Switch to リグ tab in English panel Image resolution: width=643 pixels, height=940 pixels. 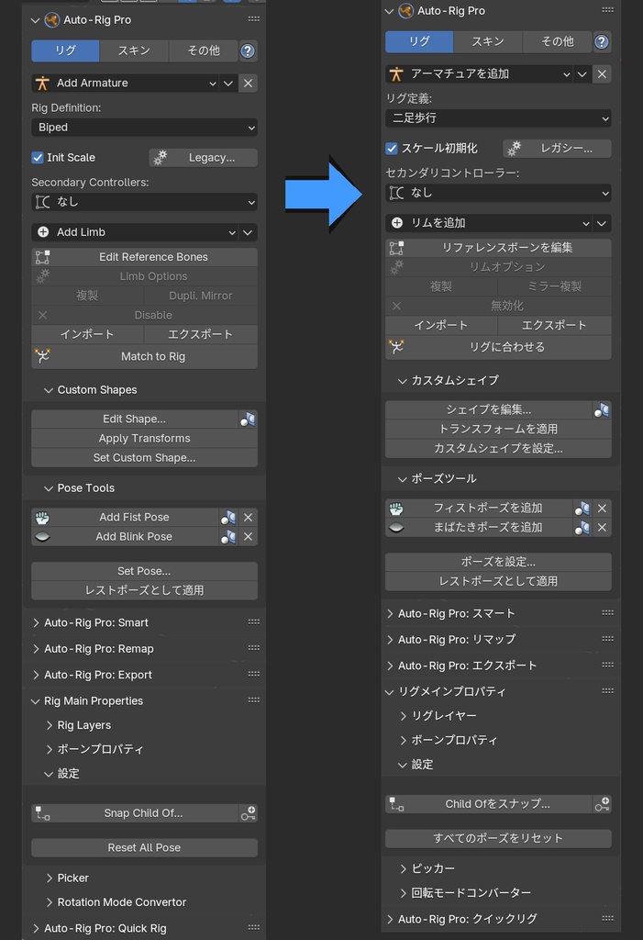click(x=65, y=51)
